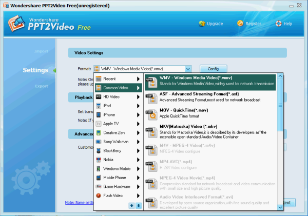This screenshot has width=308, height=216.
Task: Select the BlackBerry device category
Action: 118,150
